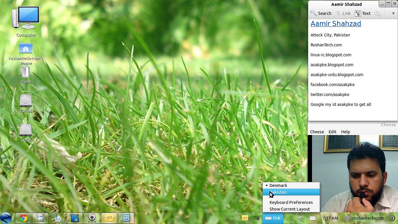Click the asakpke-urdu.blogspot.com line
Image resolution: width=398 pixels, height=224 pixels.
[337, 75]
